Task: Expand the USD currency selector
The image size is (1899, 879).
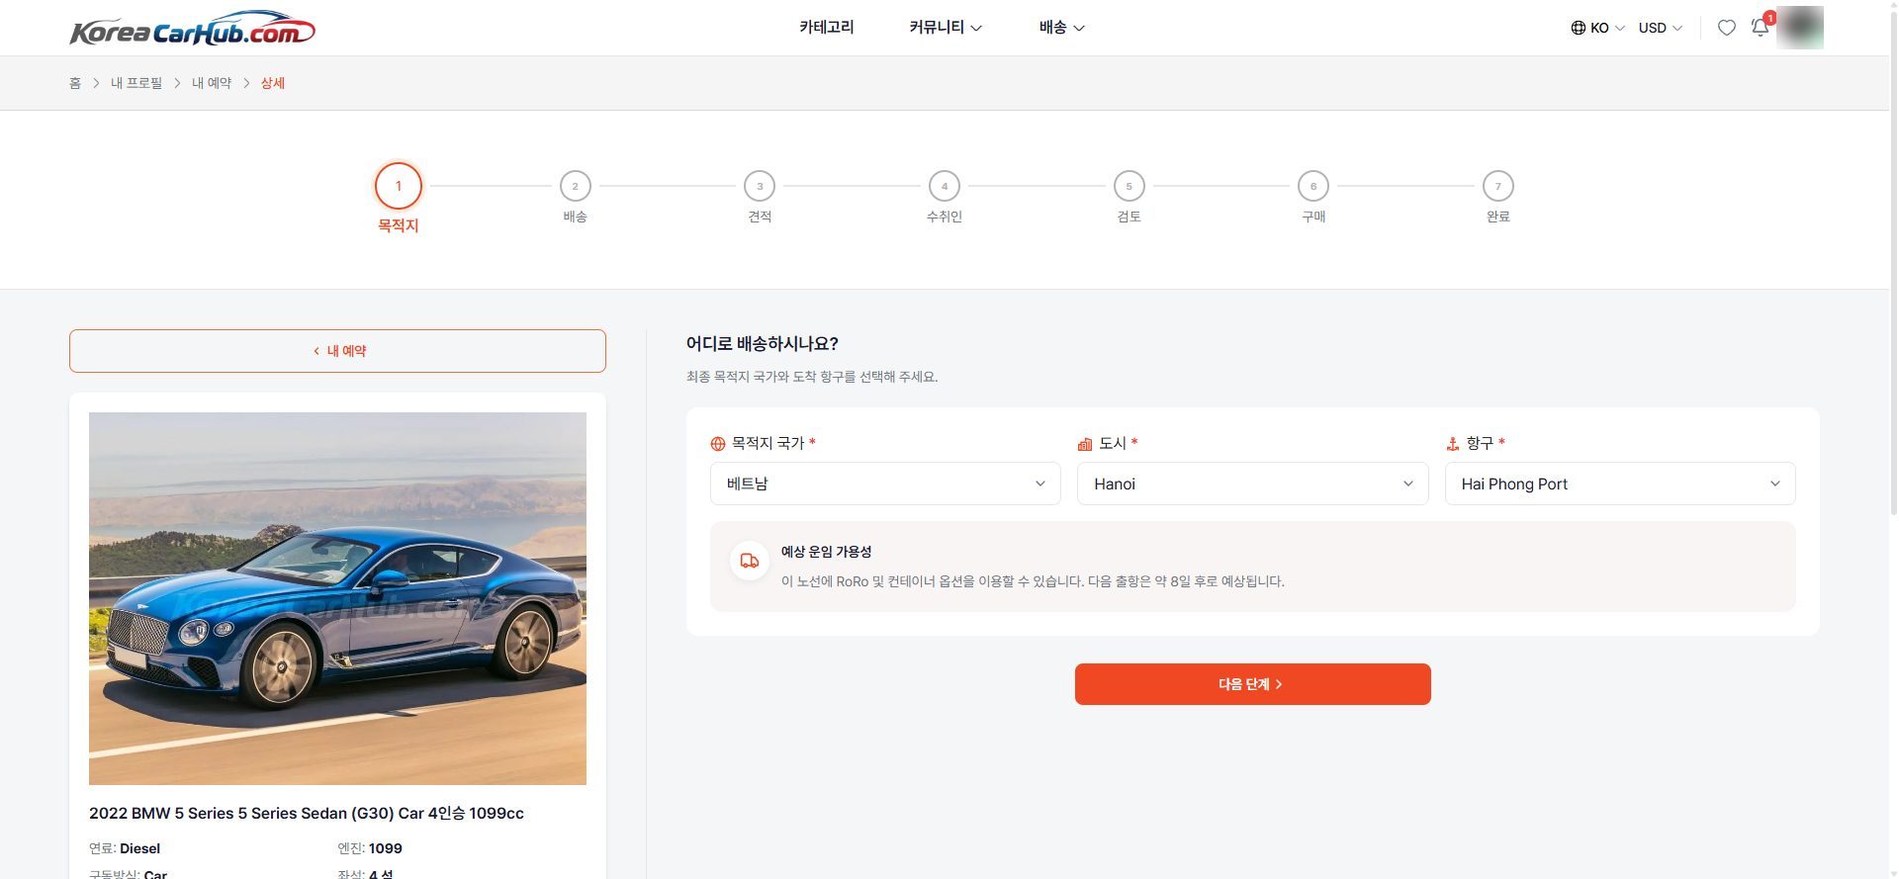Action: pos(1660,28)
